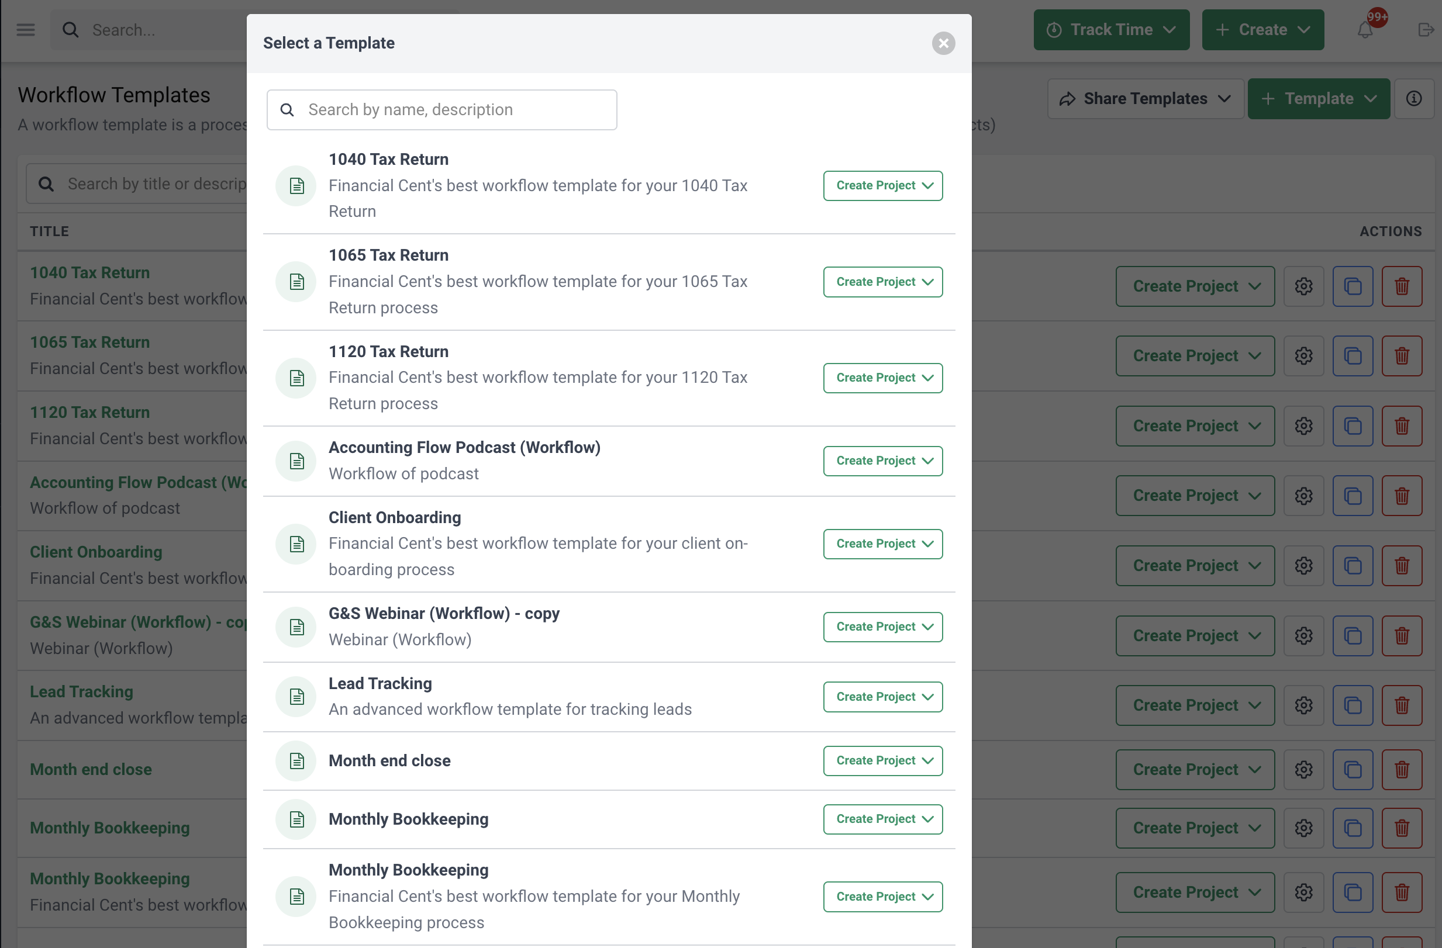Delete the G&S Webinar copy template
The image size is (1442, 948).
[x=1402, y=636]
